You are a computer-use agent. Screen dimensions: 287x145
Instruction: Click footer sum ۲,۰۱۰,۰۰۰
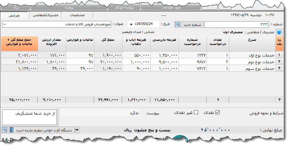52,100
